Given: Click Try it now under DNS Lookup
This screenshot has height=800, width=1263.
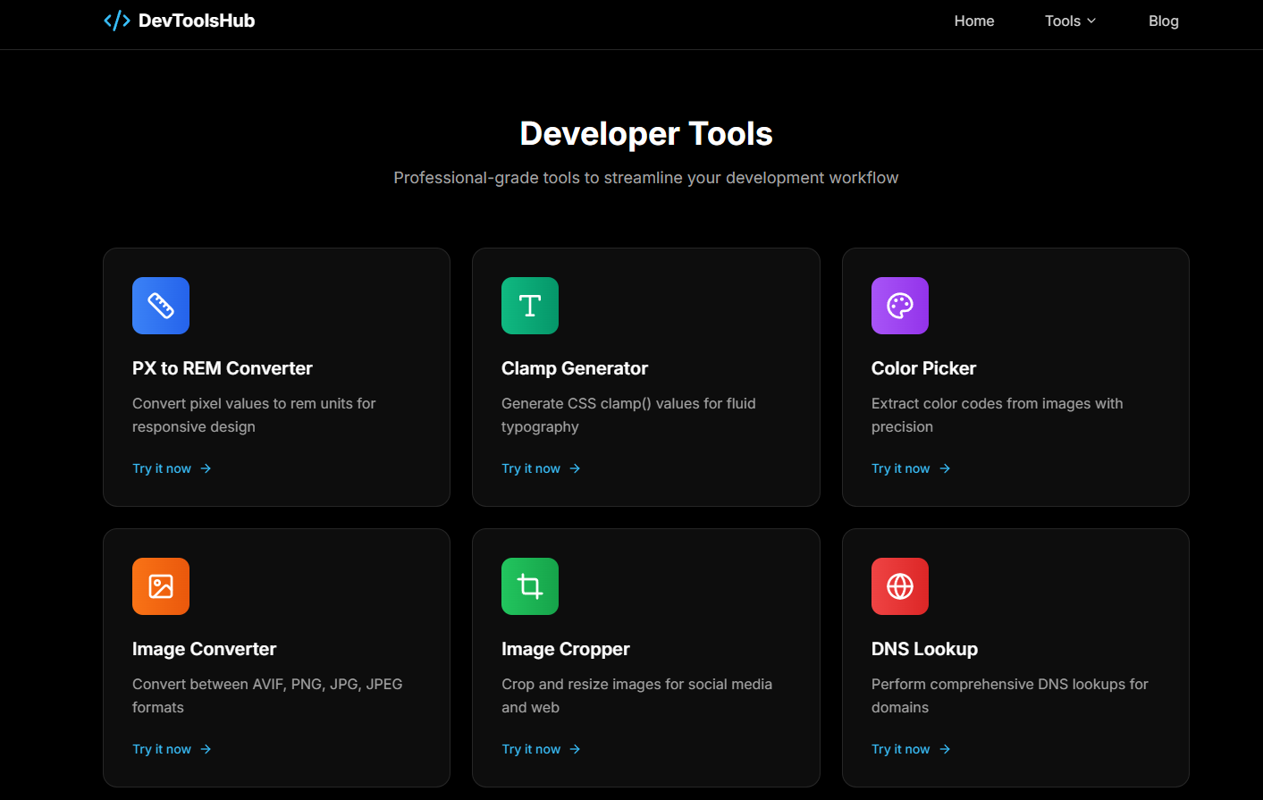Looking at the screenshot, I should [911, 749].
